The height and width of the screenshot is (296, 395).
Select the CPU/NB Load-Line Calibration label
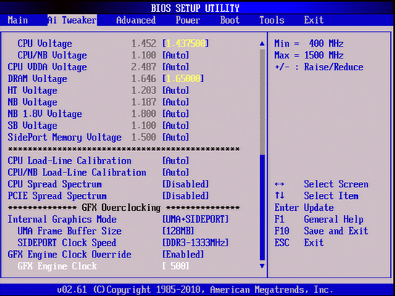point(77,172)
